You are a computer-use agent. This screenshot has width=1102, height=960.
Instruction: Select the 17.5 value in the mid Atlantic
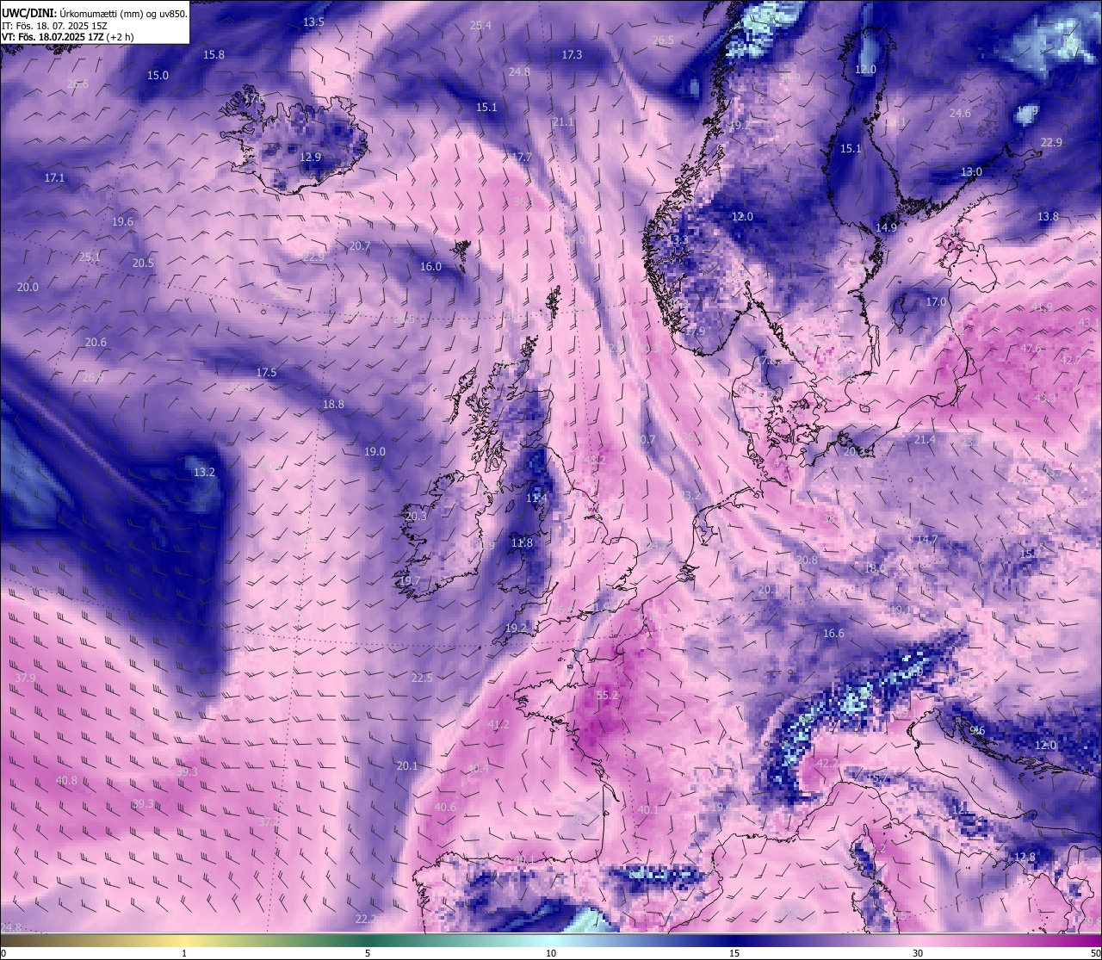(266, 373)
